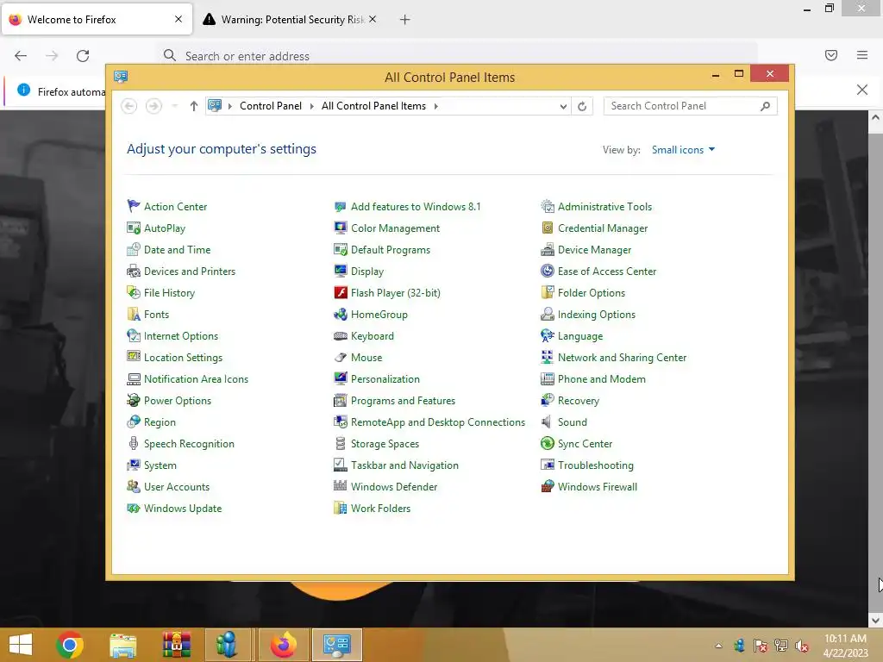The width and height of the screenshot is (883, 662).
Task: Open the Windows Update icon
Action: click(x=134, y=509)
